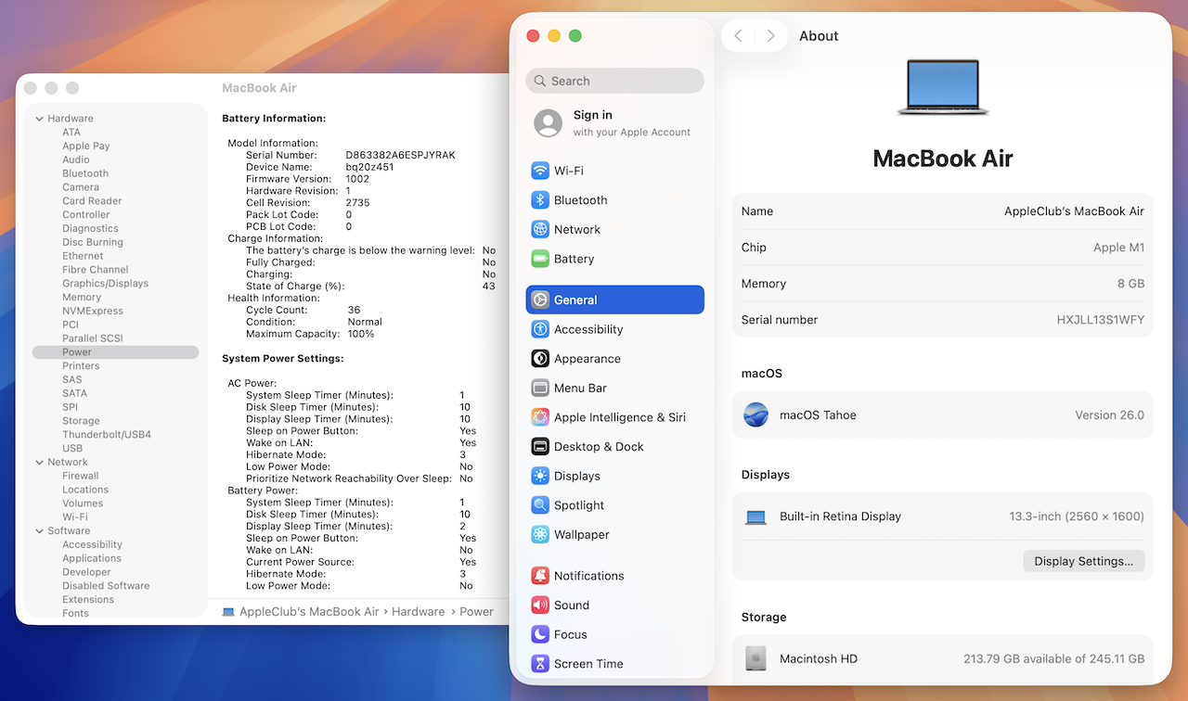The width and height of the screenshot is (1188, 701).
Task: Select the Bluetooth icon in Settings sidebar
Action: point(540,200)
